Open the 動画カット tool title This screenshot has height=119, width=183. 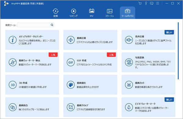click(x=140, y=83)
